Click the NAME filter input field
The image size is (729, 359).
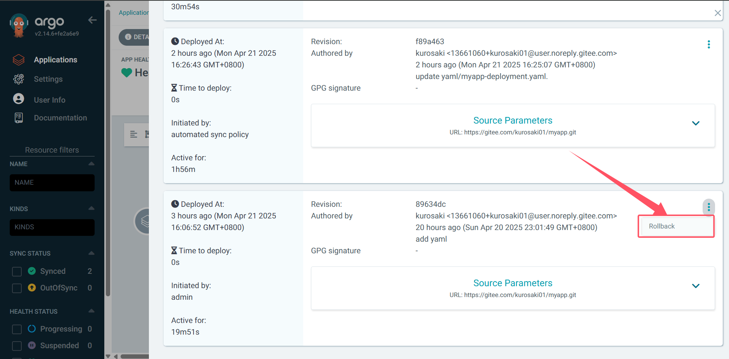click(x=52, y=182)
